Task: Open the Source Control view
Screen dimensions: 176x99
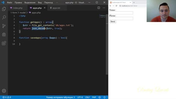Action: (4, 26)
